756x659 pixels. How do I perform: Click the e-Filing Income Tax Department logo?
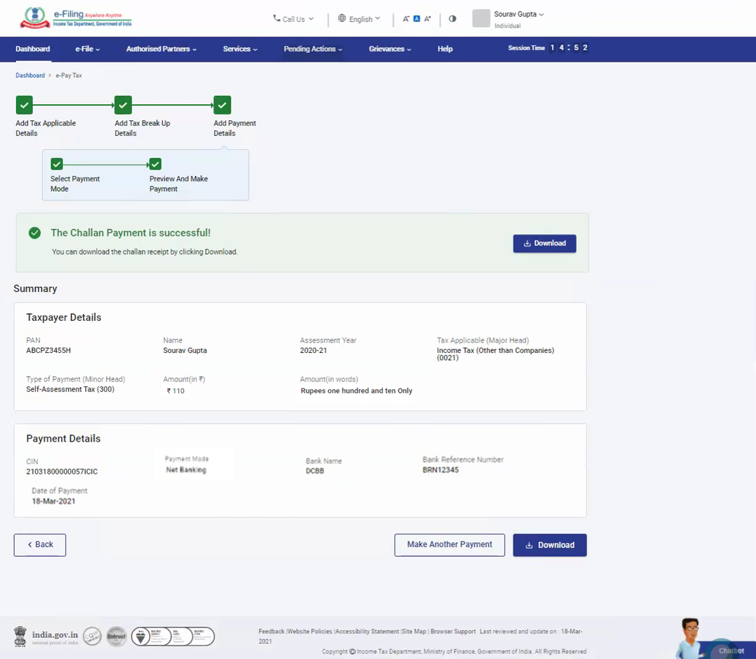coord(77,18)
